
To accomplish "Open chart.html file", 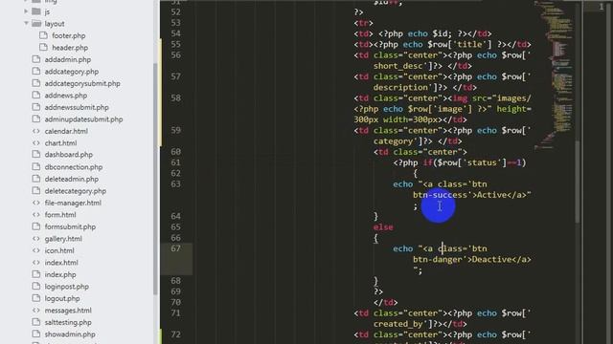I will (60, 143).
